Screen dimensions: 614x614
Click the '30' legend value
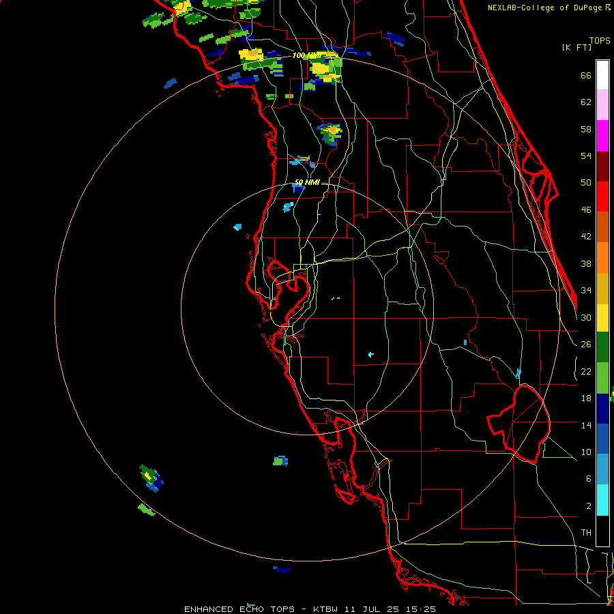click(586, 317)
